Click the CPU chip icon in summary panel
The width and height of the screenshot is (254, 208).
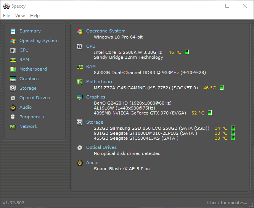tap(80, 47)
